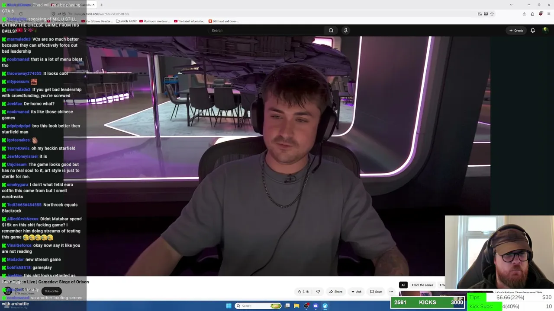
Task: Click chat username bobfish8818
Action: click(19, 268)
